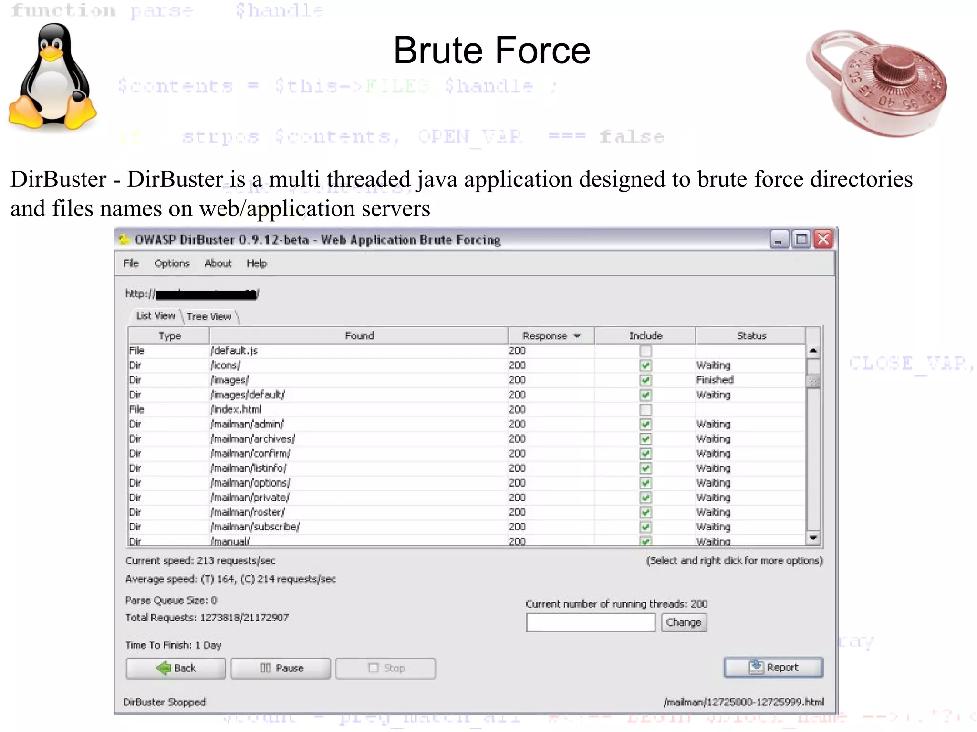Open the Help menu
The height and width of the screenshot is (732, 977).
pos(257,263)
